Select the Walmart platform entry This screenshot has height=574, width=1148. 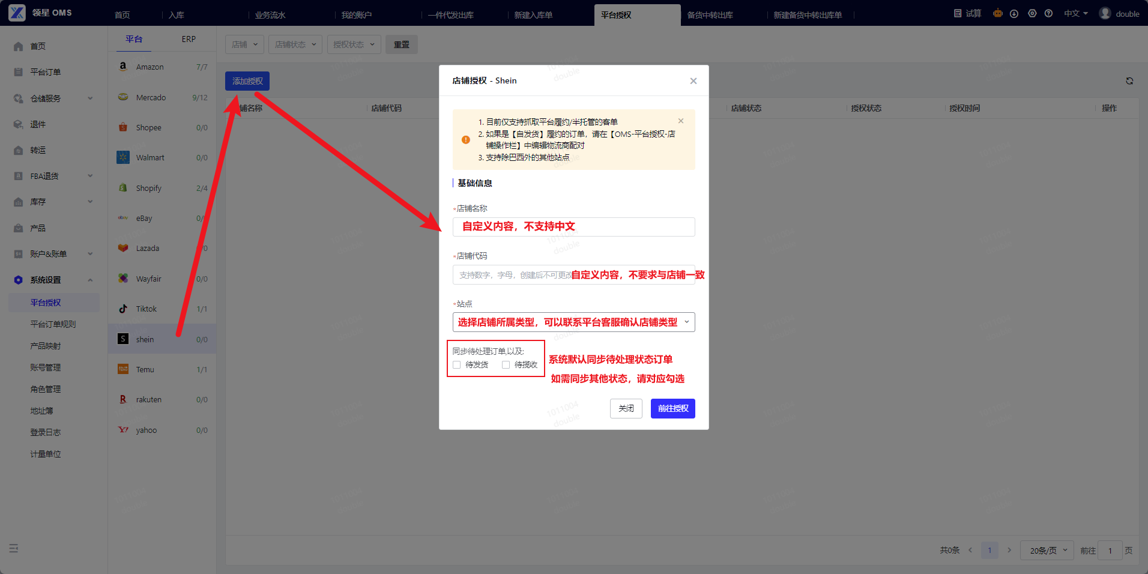pyautogui.click(x=162, y=157)
